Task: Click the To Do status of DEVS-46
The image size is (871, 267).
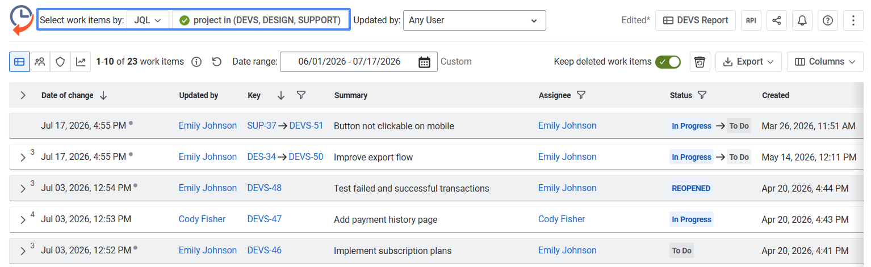Action: coord(682,251)
